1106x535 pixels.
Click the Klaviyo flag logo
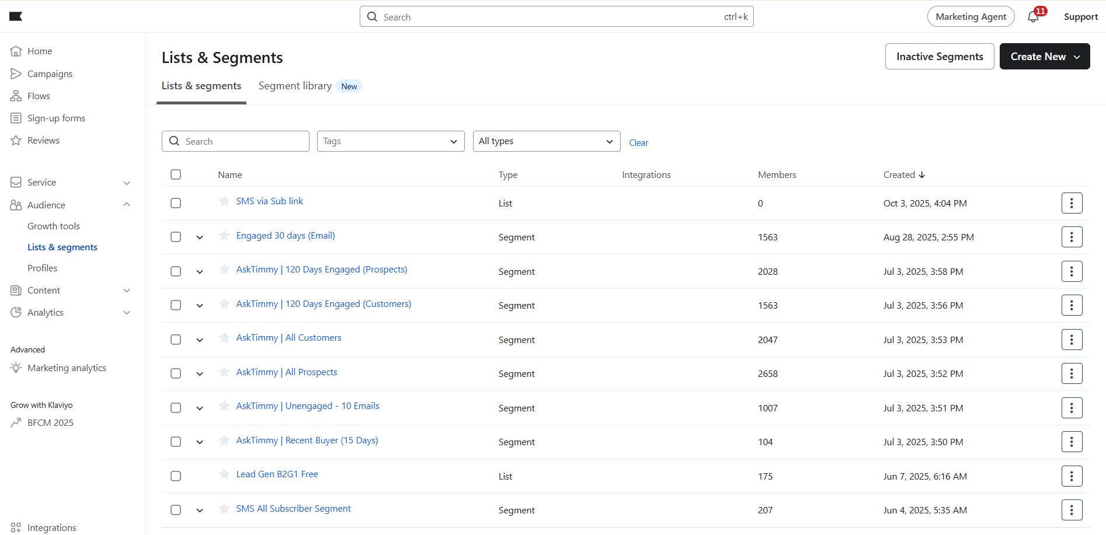point(16,16)
